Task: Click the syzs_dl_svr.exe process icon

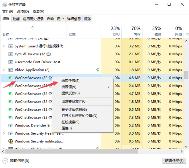Action: [11, 54]
